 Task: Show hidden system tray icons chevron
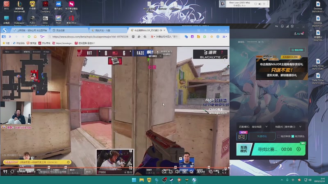[282, 180]
